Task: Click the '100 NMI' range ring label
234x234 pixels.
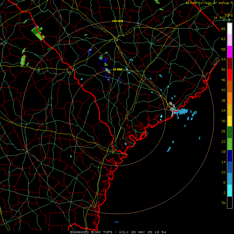Action: [x=118, y=21]
